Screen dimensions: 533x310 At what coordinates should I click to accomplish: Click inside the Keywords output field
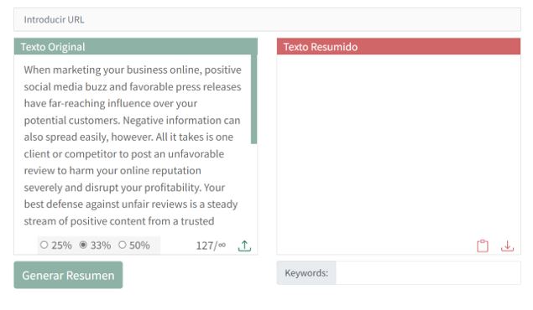pos(428,272)
